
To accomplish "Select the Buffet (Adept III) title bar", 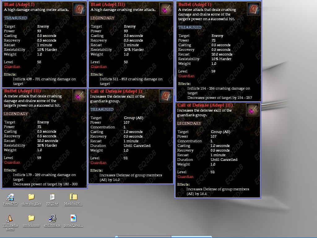I will [22, 91].
